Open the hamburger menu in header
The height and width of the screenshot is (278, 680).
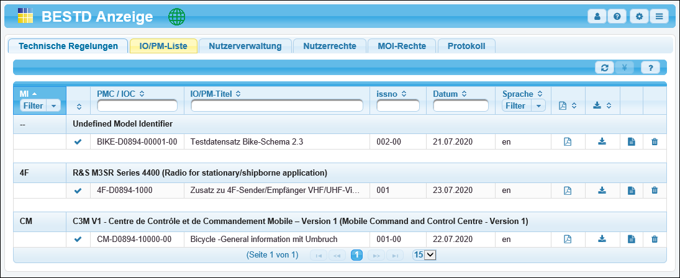tap(659, 17)
